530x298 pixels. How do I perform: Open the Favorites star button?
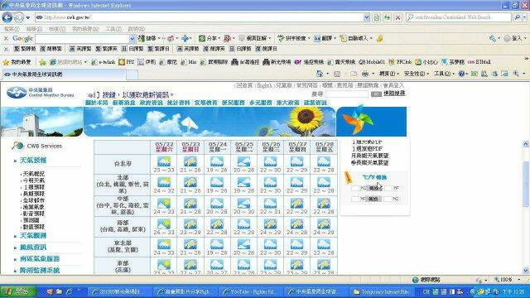click(17, 62)
